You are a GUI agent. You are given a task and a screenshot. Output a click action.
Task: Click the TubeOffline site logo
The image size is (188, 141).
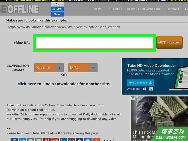[20, 9]
